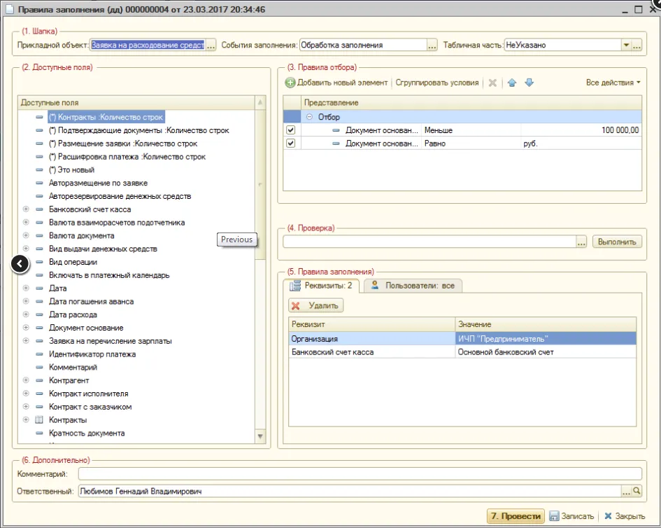Switch to the Пользователи: все tab

point(413,286)
